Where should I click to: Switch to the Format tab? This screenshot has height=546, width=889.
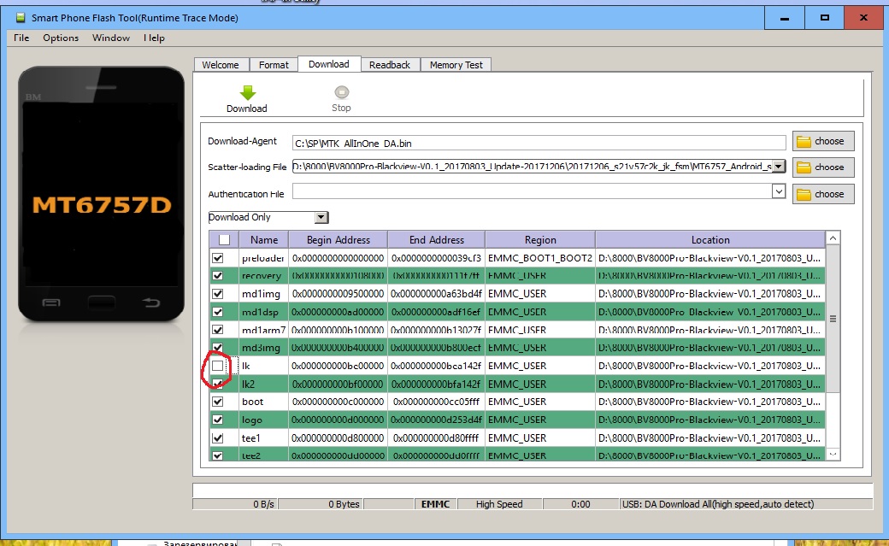coord(274,65)
